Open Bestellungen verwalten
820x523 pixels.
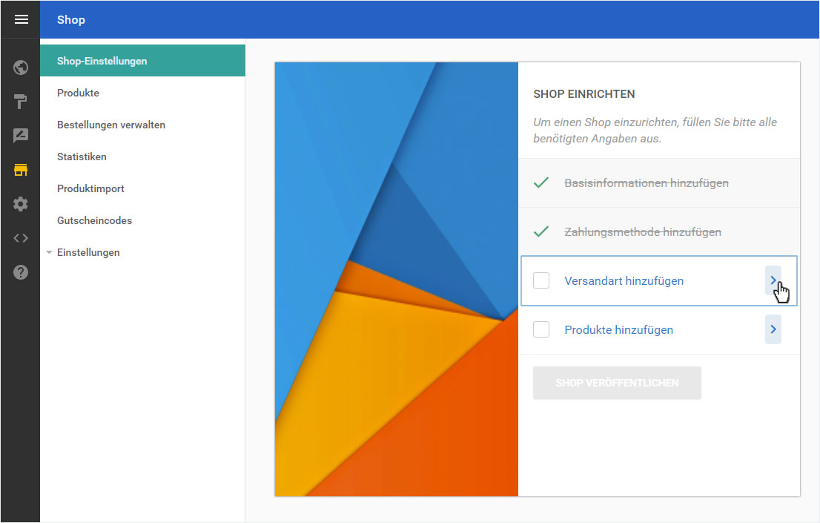click(x=111, y=125)
